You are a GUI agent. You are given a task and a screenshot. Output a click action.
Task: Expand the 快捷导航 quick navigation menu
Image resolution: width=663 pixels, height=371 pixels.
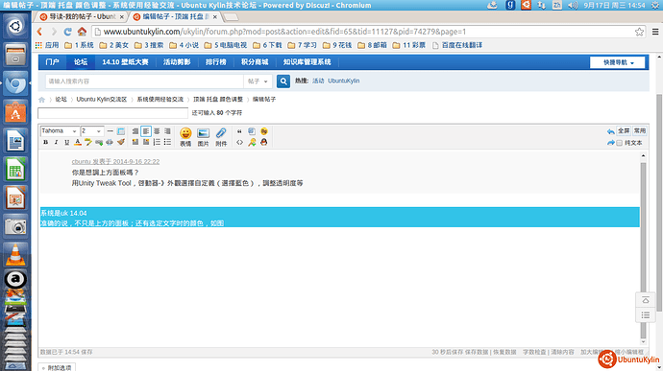[x=618, y=62]
